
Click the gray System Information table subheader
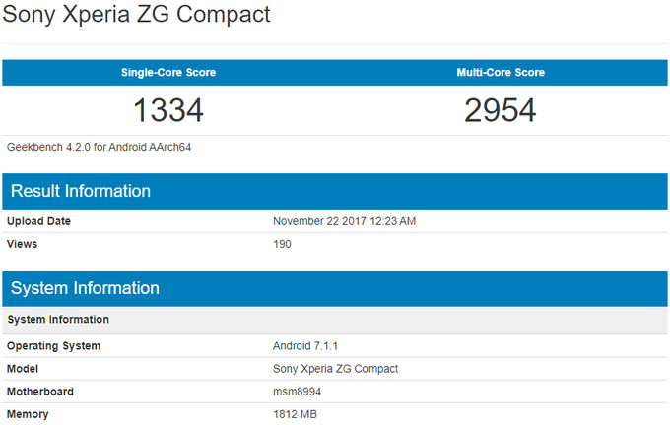tap(57, 320)
